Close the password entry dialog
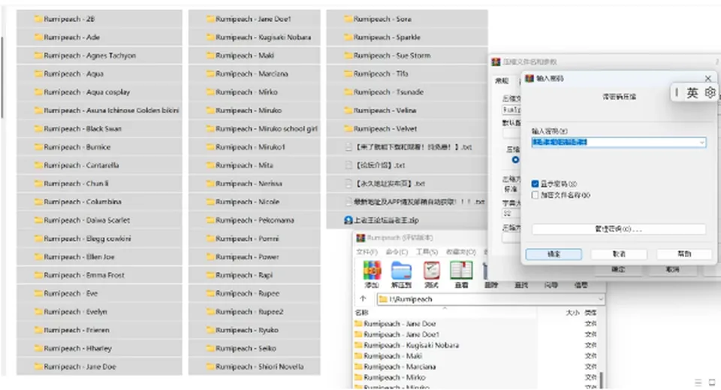The height and width of the screenshot is (390, 721). [x=707, y=78]
